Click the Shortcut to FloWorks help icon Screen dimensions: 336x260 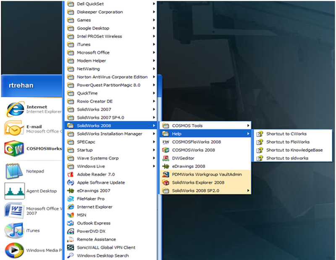coord(260,142)
